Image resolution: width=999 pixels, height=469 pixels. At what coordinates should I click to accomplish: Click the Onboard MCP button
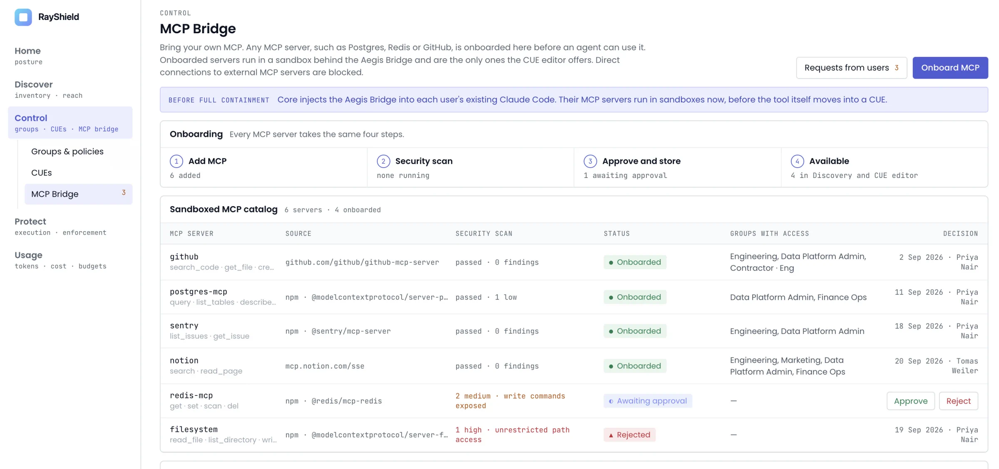[950, 68]
